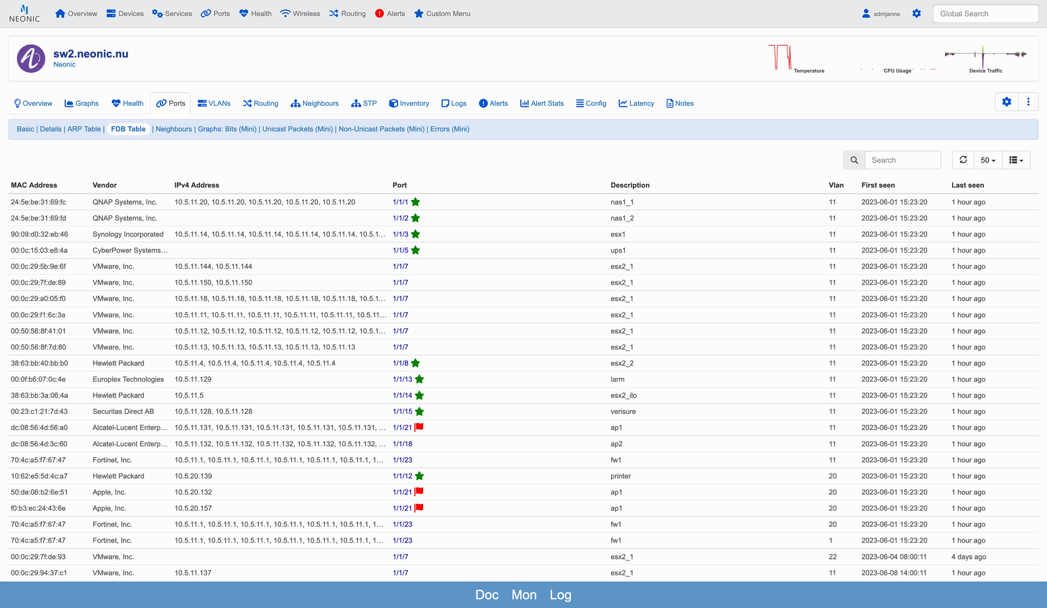This screenshot has width=1047, height=608.
Task: Open global settings gear icon
Action: [917, 14]
